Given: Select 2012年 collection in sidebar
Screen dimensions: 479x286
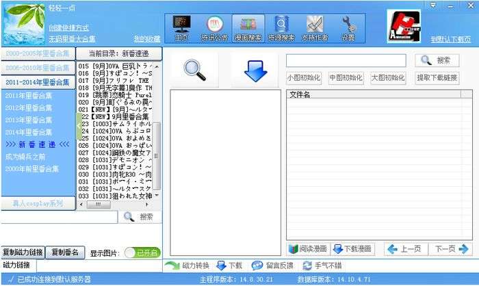Looking at the screenshot, I should 29,108.
